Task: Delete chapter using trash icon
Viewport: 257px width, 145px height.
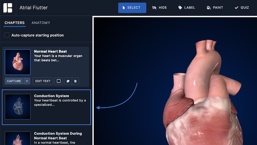Action: pos(75,81)
